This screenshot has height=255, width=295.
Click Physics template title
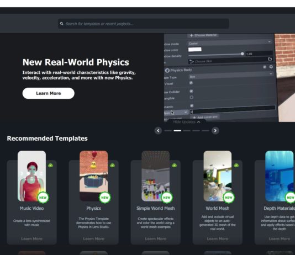tap(94, 208)
